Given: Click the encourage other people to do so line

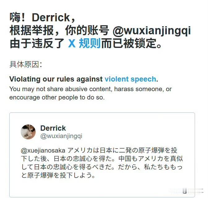Looking at the screenshot, I should point(57,97).
